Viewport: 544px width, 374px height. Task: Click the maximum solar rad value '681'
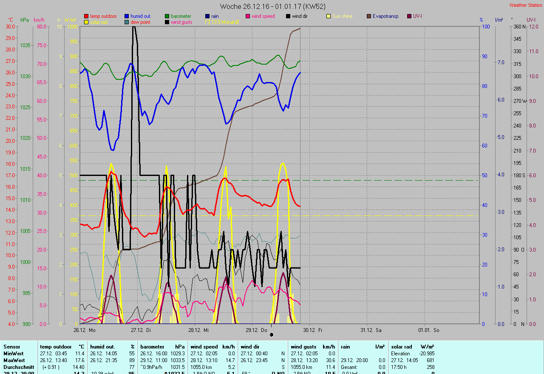[x=430, y=360]
